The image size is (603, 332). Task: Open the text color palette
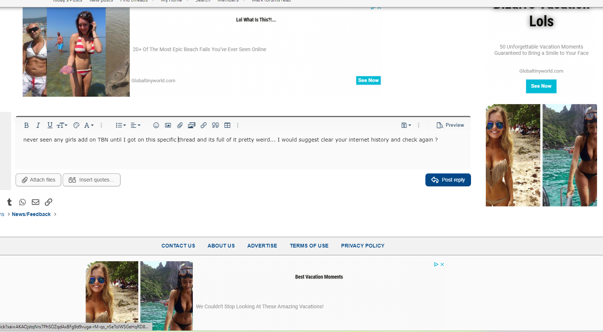pyautogui.click(x=76, y=125)
